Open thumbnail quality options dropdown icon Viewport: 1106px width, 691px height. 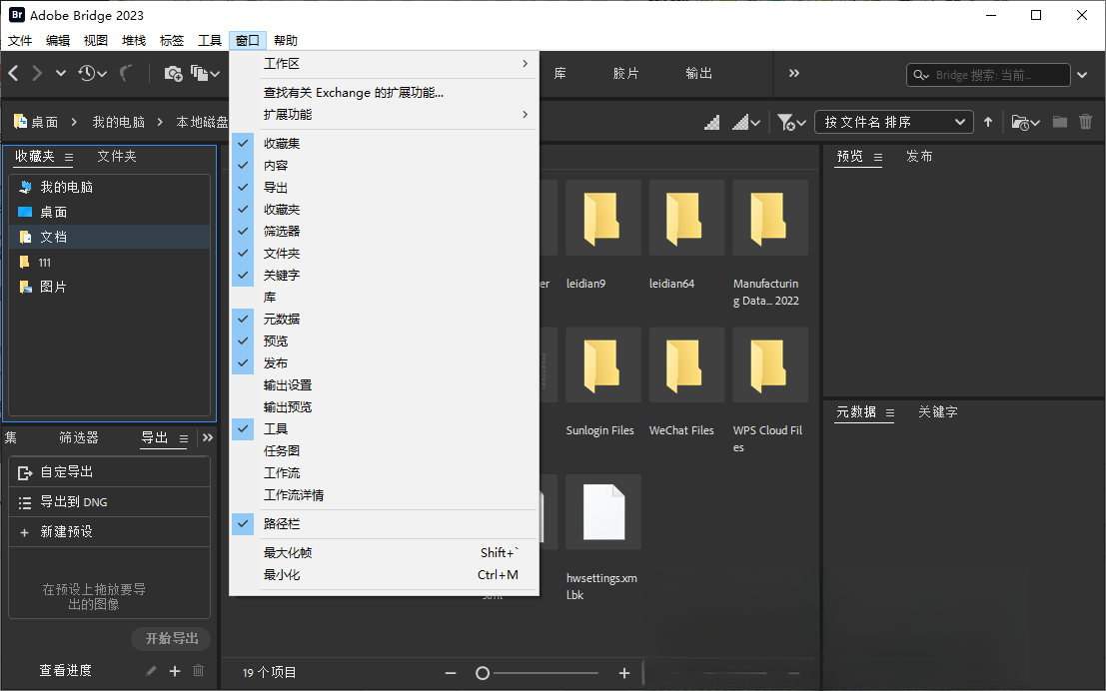746,123
